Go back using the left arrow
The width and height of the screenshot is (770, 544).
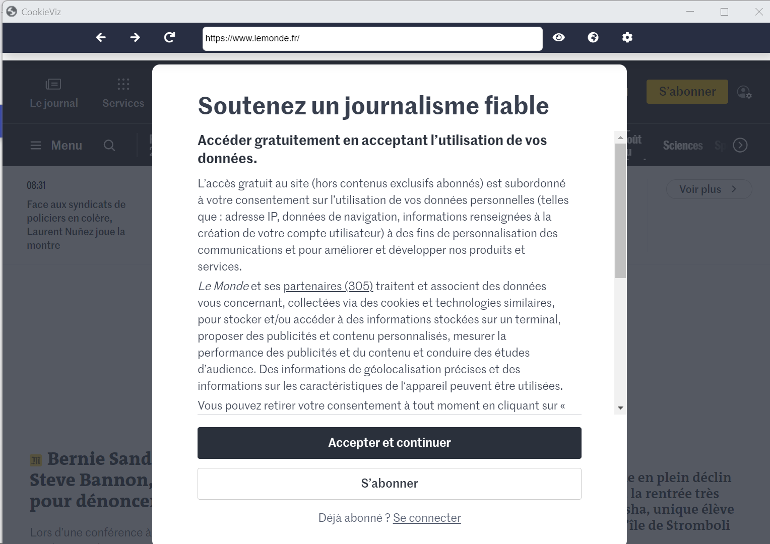[x=101, y=37]
